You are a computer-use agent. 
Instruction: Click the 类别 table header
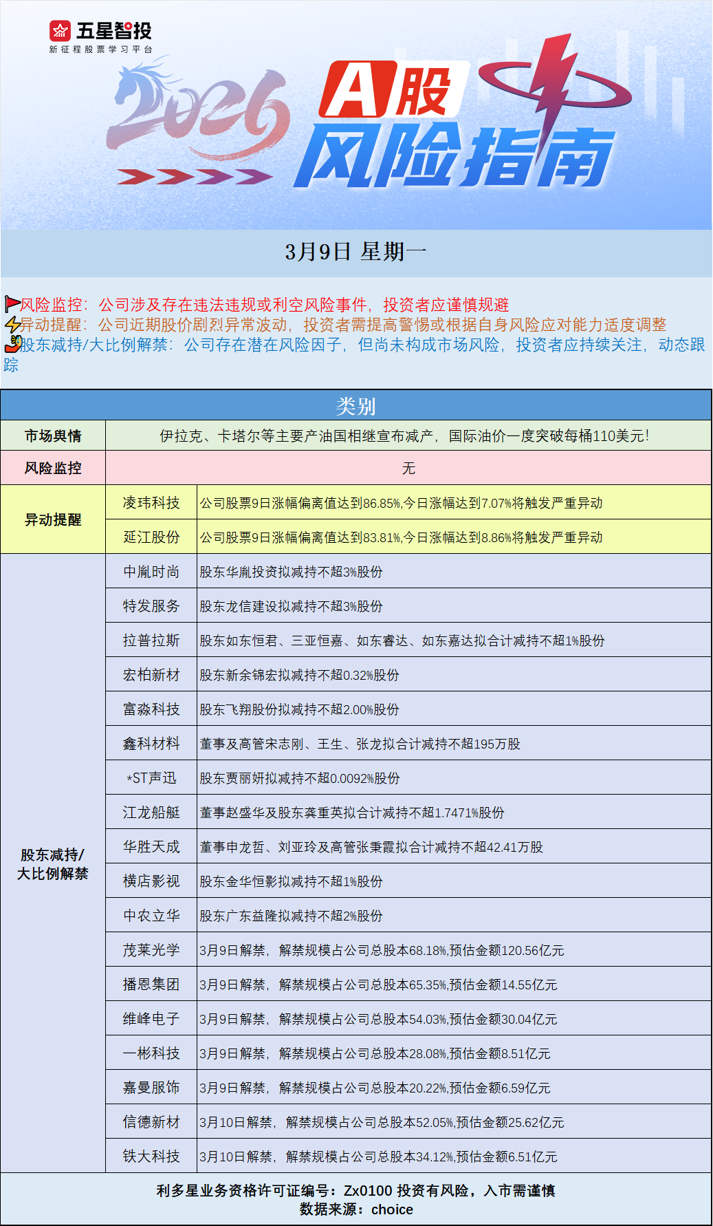pyautogui.click(x=355, y=406)
